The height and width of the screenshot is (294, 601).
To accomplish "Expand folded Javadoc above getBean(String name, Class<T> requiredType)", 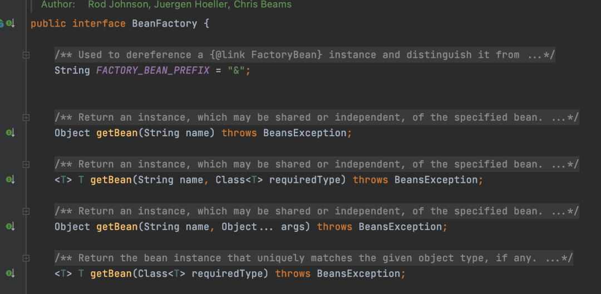I will click(26, 165).
